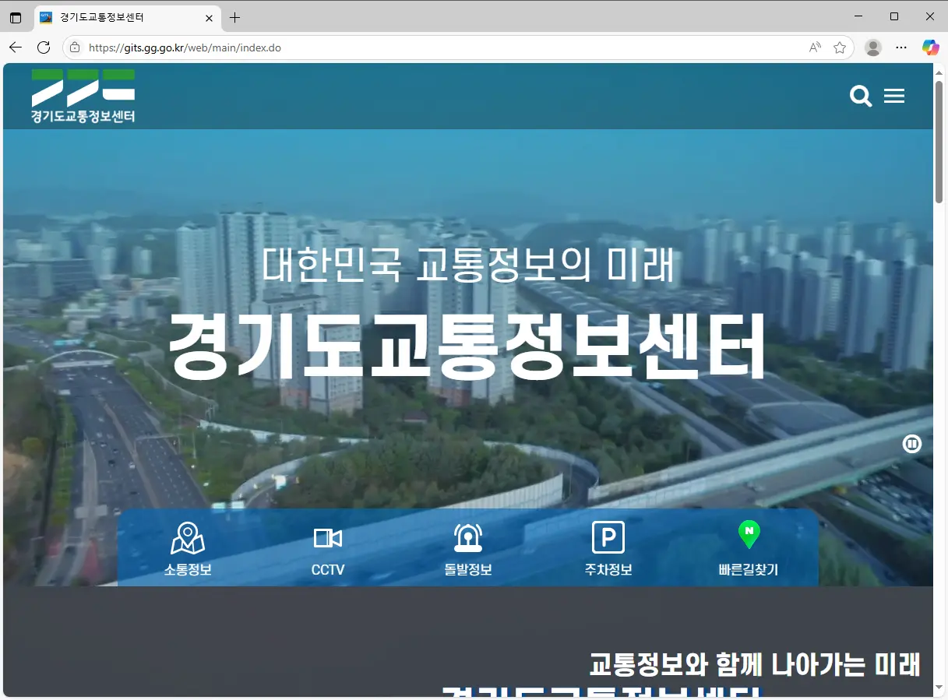Image resolution: width=948 pixels, height=700 pixels.
Task: Focus the address bar URL field
Action: click(x=444, y=47)
